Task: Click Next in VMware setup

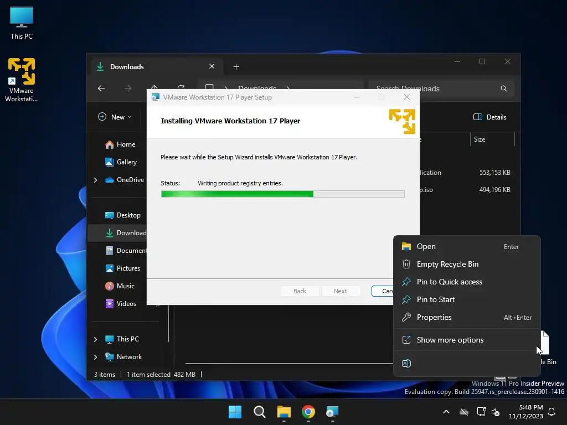Action: [341, 291]
